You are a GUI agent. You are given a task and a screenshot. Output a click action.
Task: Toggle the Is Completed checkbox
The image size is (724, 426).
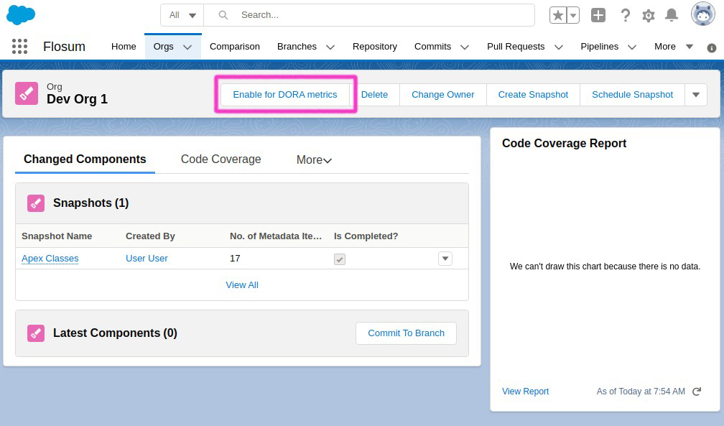coord(340,259)
